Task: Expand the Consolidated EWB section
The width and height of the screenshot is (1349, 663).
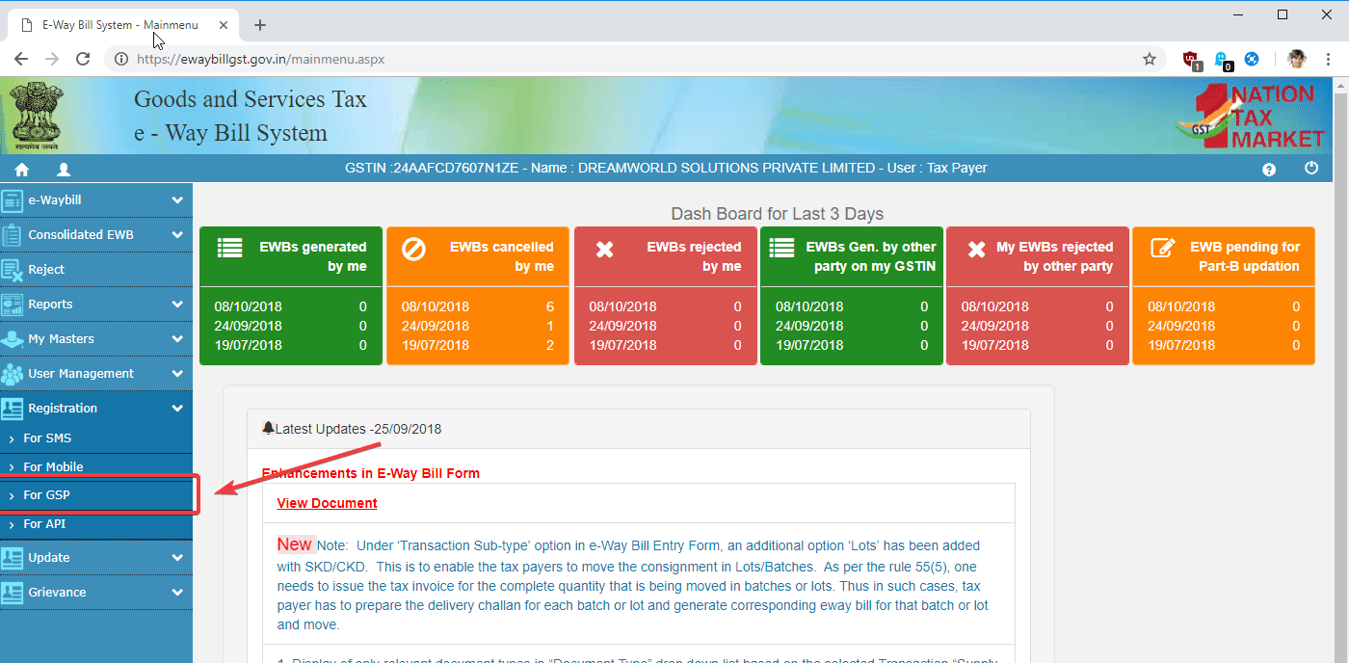Action: point(176,235)
